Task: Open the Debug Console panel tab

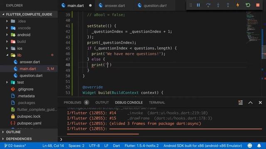Action: click(129, 103)
